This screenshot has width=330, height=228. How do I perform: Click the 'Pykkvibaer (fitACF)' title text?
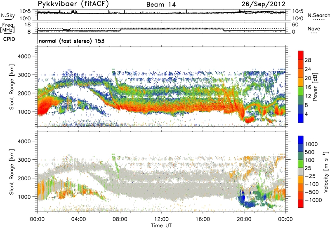73,4
